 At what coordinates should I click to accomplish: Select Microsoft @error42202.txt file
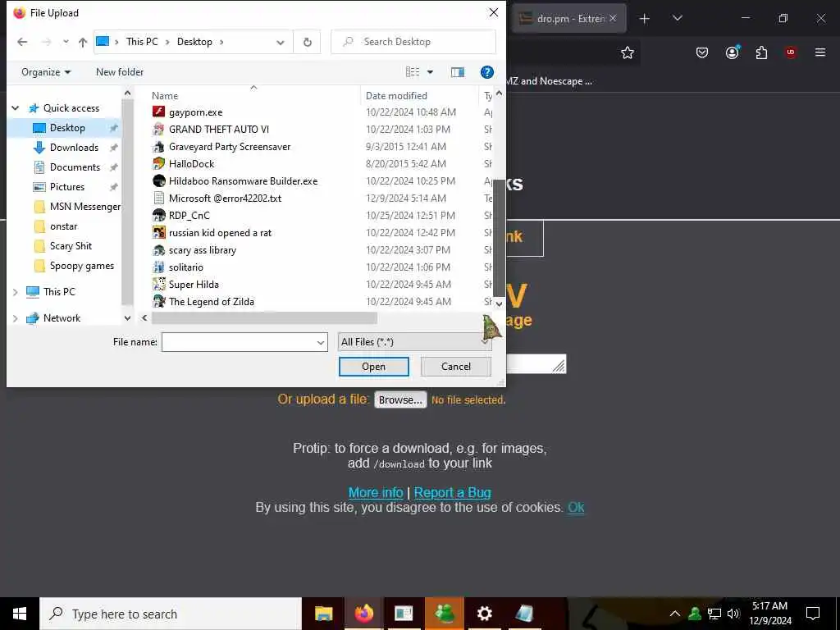[x=225, y=199]
